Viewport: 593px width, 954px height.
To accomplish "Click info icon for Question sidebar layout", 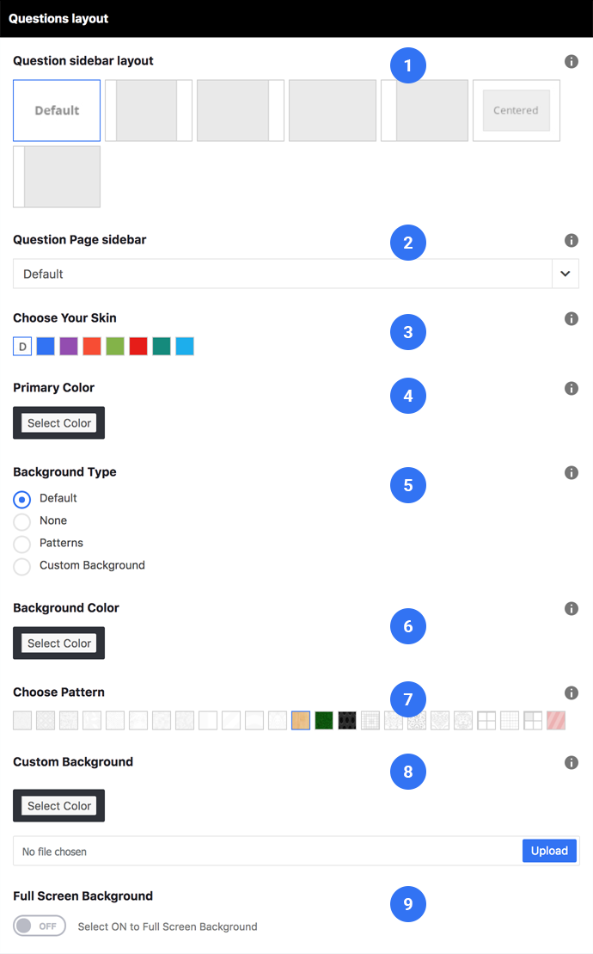I will [x=572, y=61].
